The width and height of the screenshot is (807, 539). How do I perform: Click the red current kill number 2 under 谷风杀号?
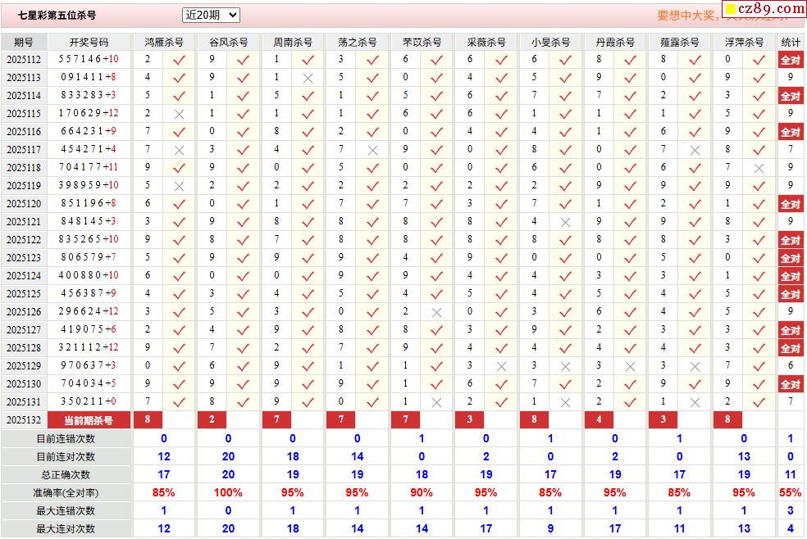tap(212, 419)
